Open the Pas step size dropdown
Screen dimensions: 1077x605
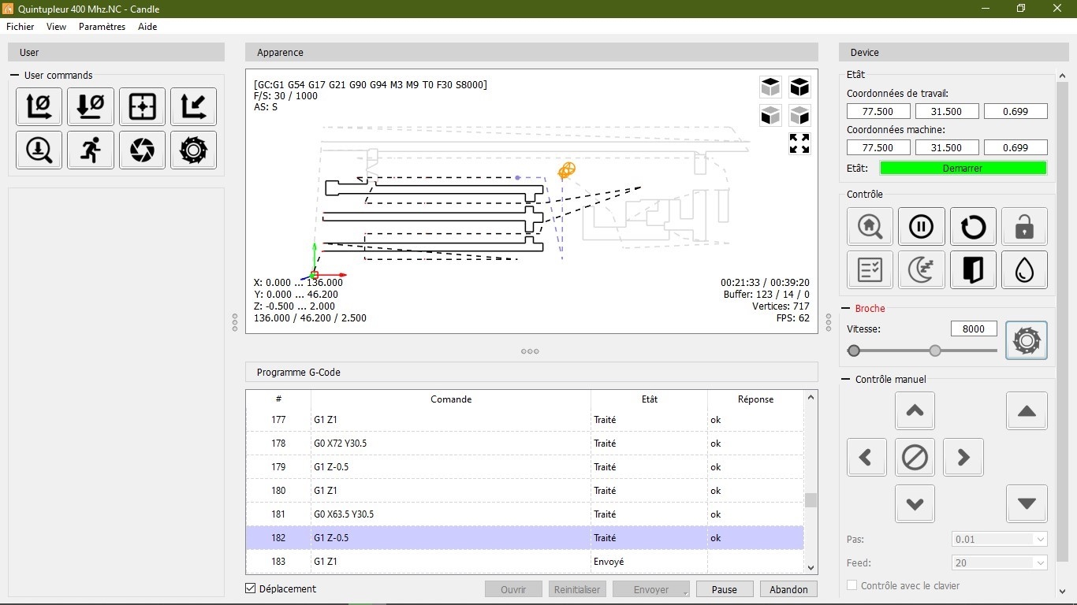pos(999,540)
